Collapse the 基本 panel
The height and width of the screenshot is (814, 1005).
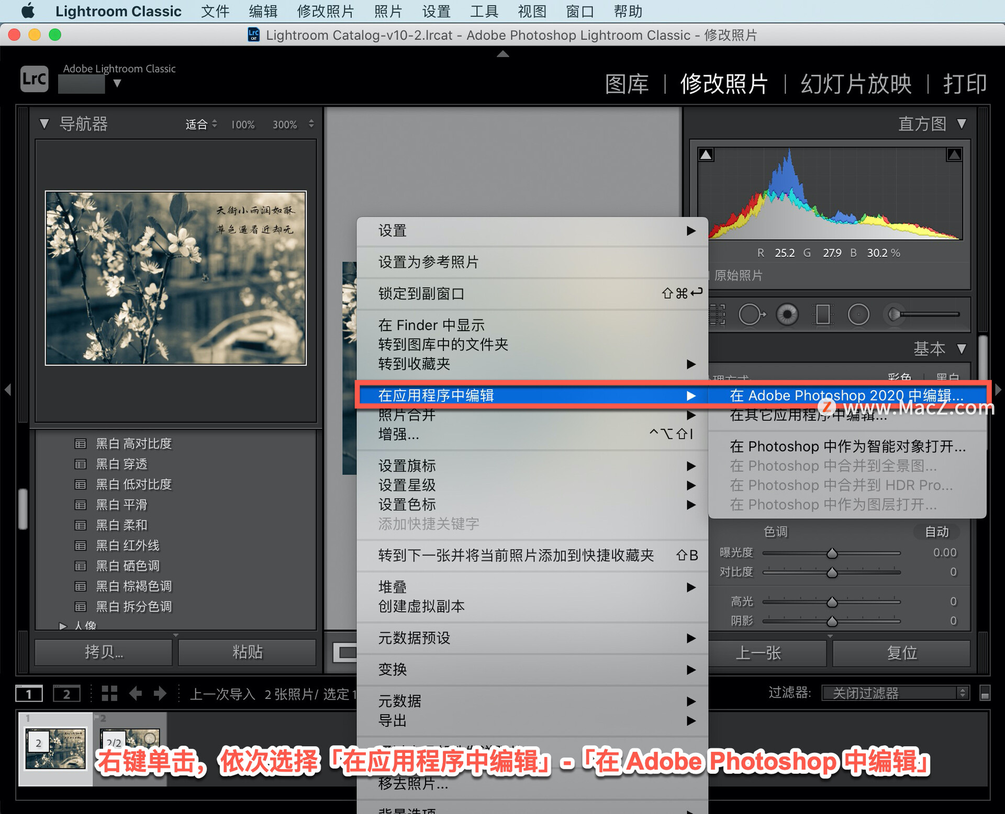coord(962,348)
